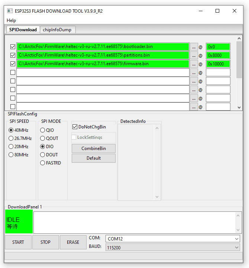Click the partitions.bin file path field
Image resolution: width=249 pixels, height=268 pixels.
[103, 55]
